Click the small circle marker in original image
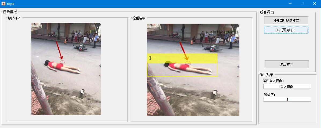The width and height of the screenshot is (321, 128). pos(63,62)
